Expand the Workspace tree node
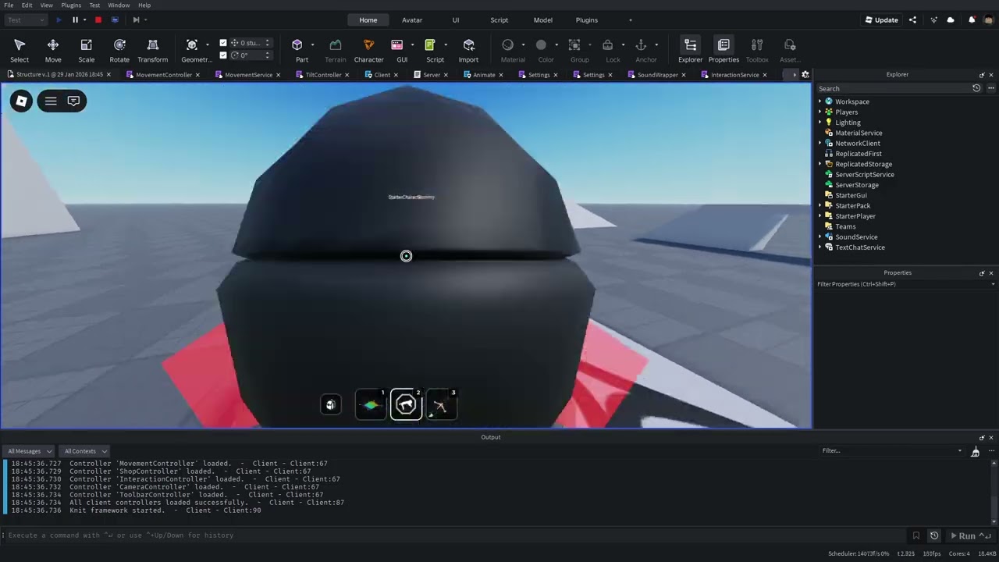999x562 pixels. (x=819, y=101)
